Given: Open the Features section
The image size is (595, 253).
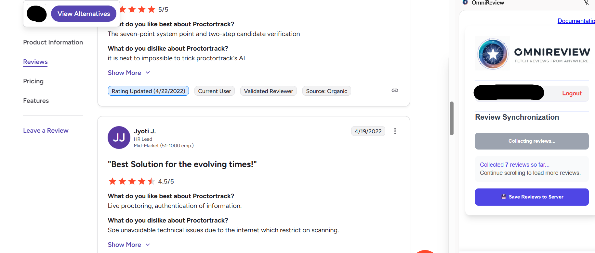Looking at the screenshot, I should (36, 101).
